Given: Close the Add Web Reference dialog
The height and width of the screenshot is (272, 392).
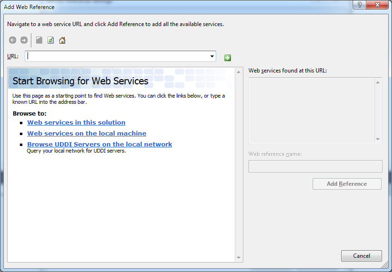Looking at the screenshot, I should coord(377,4).
